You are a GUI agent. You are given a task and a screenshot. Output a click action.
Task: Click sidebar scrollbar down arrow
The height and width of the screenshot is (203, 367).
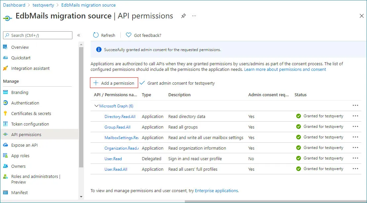pyautogui.click(x=81, y=196)
